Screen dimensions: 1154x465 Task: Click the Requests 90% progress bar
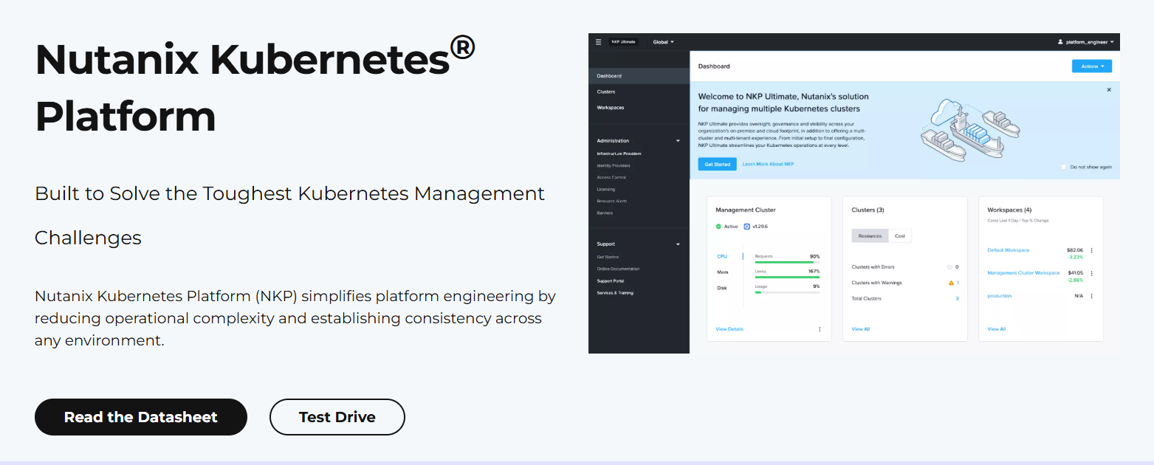(x=787, y=262)
